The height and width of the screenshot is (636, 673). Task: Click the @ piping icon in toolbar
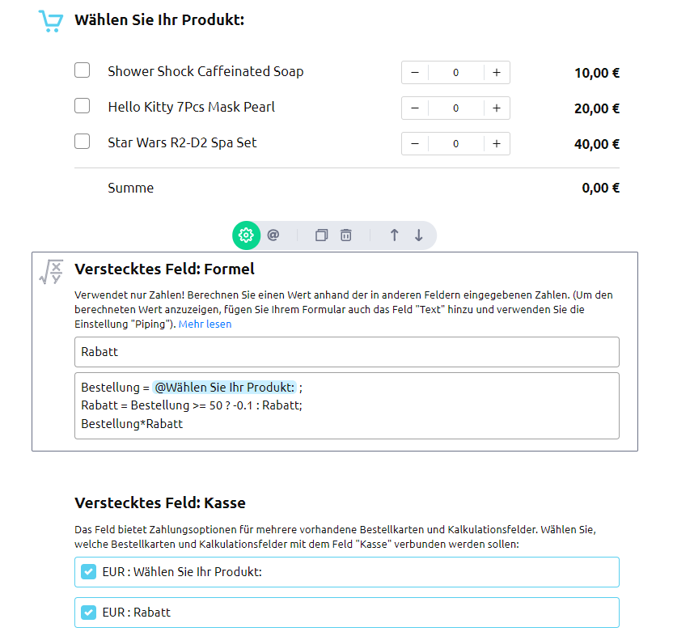point(273,235)
